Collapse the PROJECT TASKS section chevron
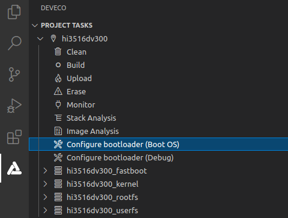The image size is (288, 218). point(35,25)
